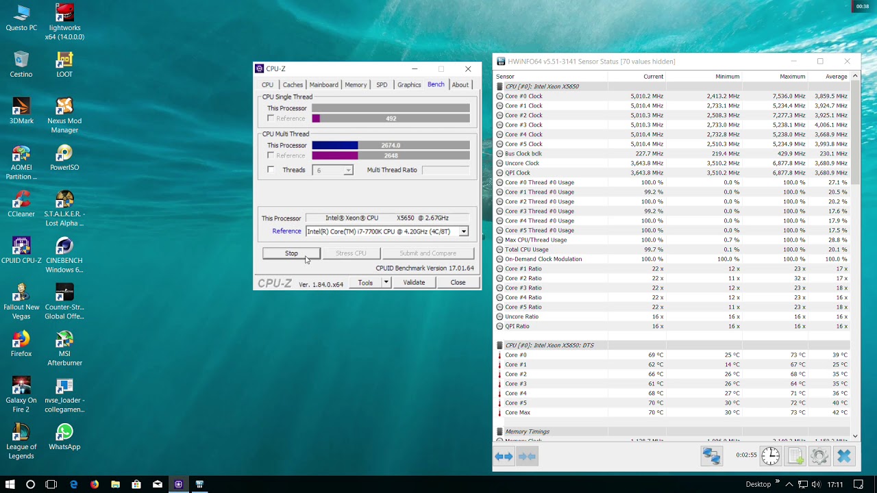
Task: Open Cestino recycle bin icon
Action: coord(21,64)
